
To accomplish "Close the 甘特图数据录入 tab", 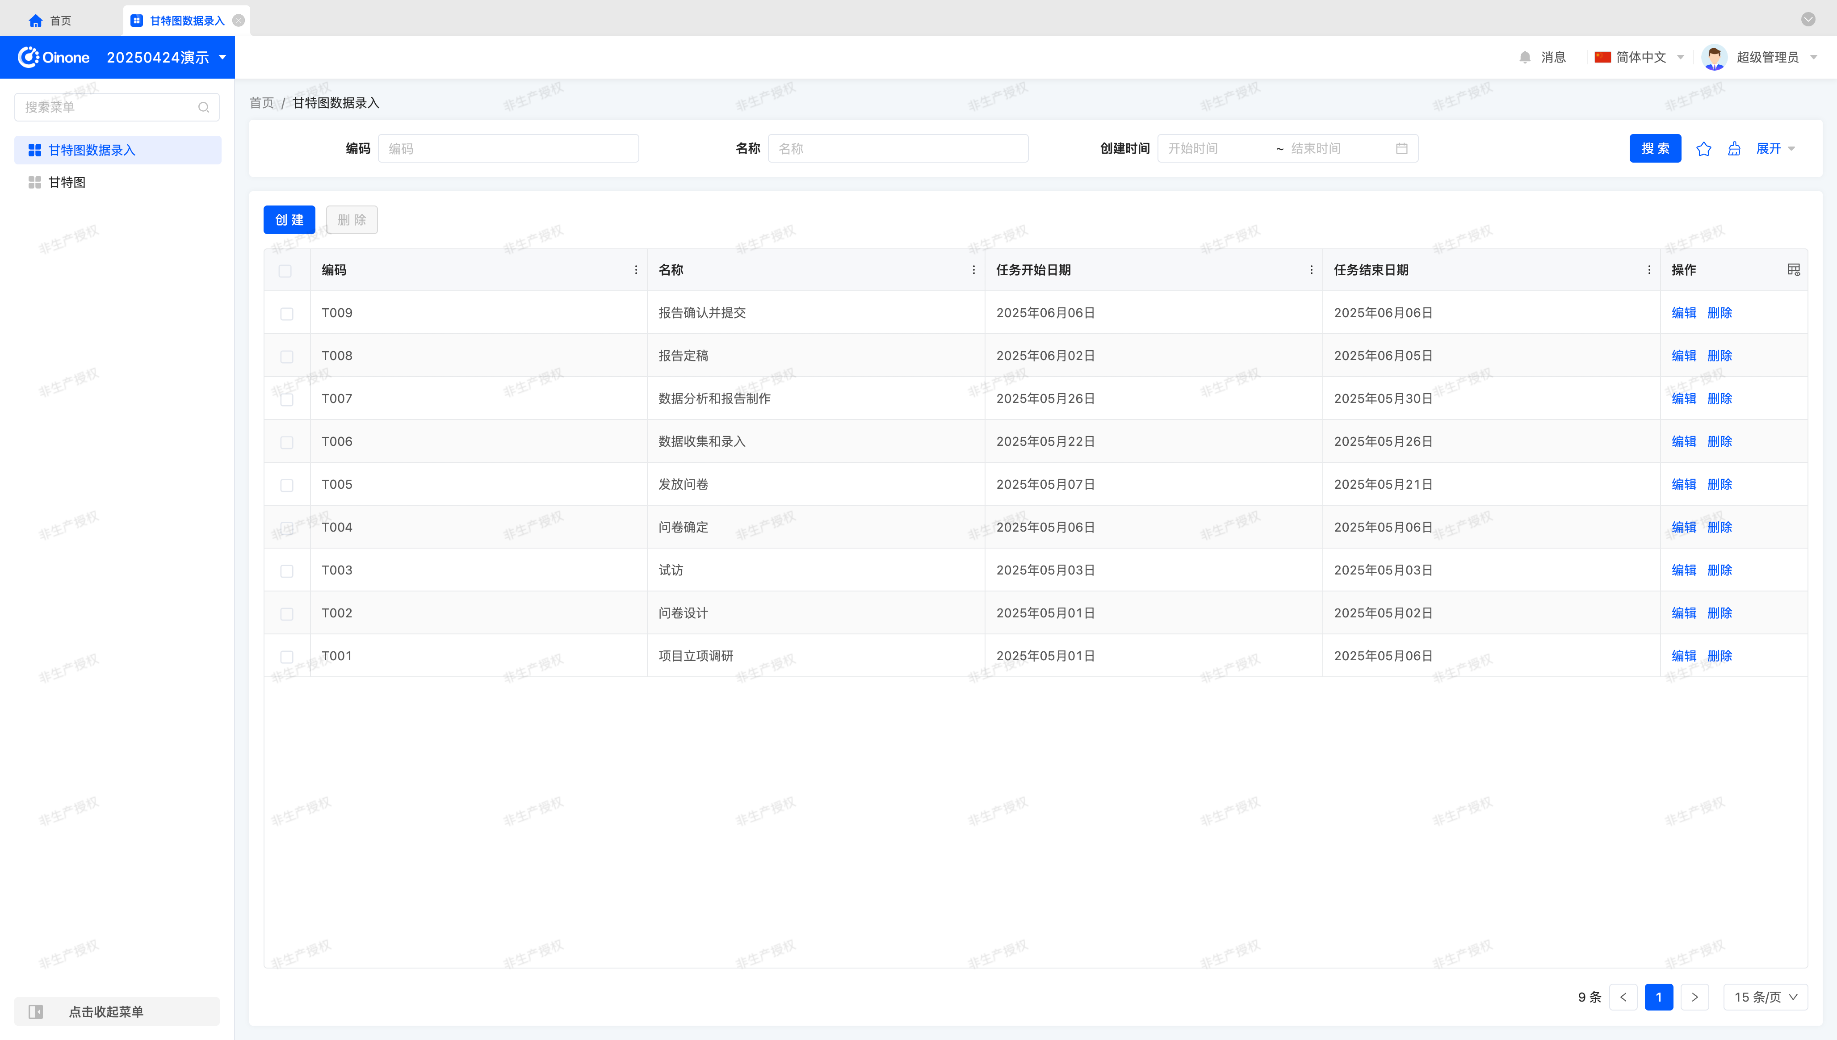I will click(239, 20).
